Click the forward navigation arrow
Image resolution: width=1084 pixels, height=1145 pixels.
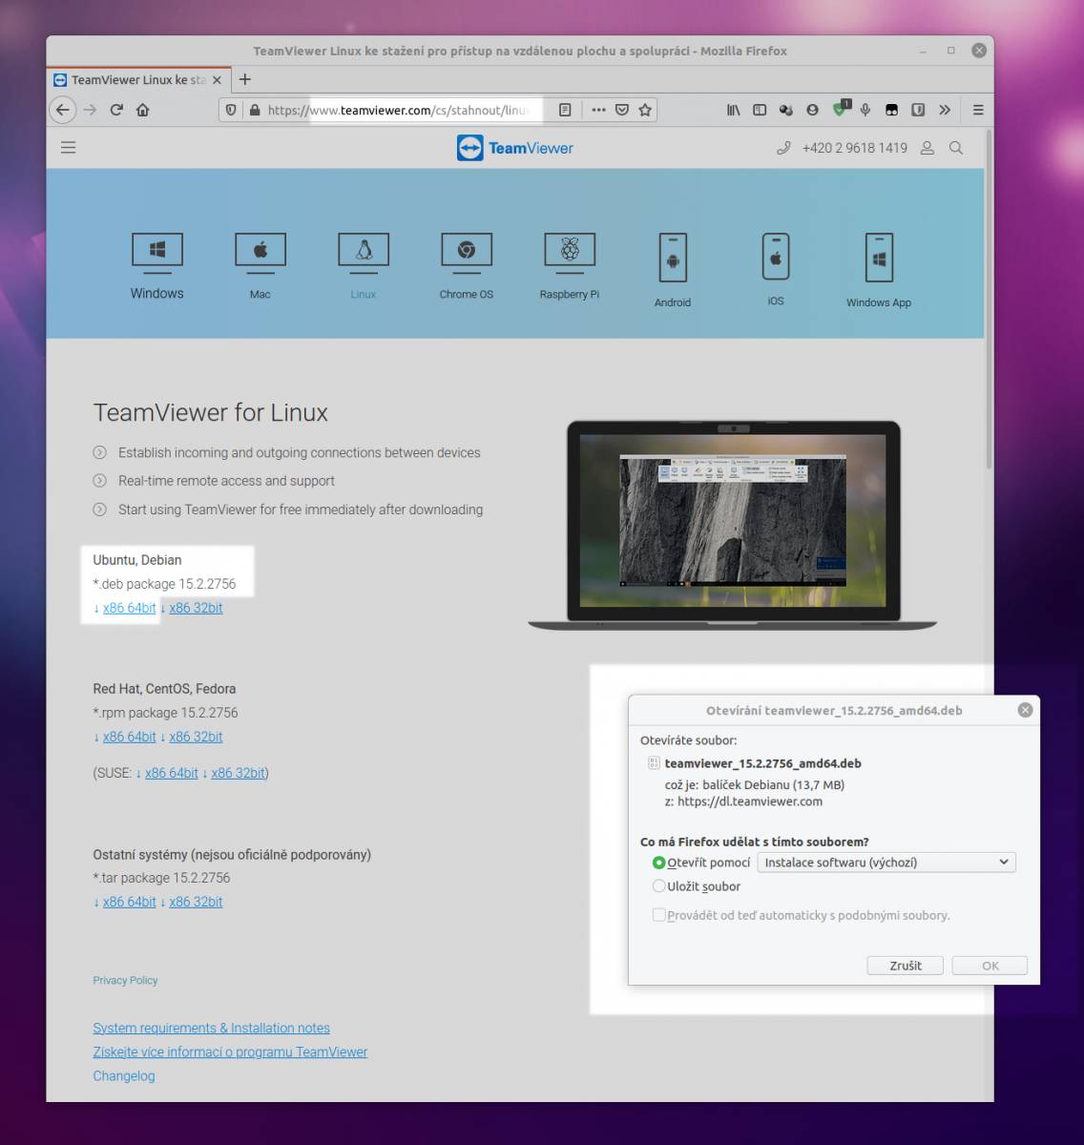pyautogui.click(x=90, y=110)
